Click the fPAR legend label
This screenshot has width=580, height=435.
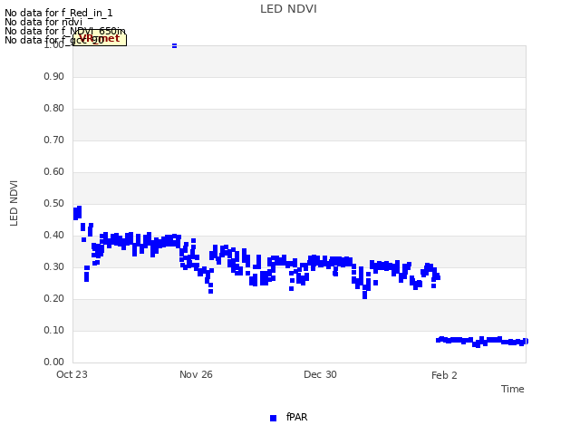coord(296,417)
